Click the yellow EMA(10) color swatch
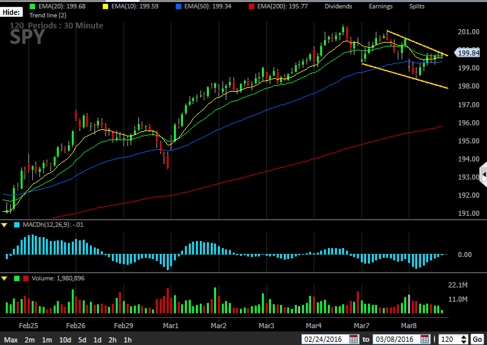This screenshot has width=487, height=345. coord(105,6)
